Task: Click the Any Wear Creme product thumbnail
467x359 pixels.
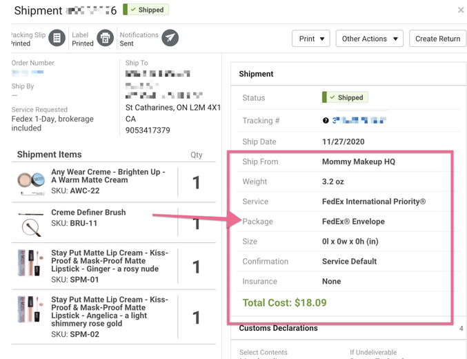Action: tap(31, 181)
